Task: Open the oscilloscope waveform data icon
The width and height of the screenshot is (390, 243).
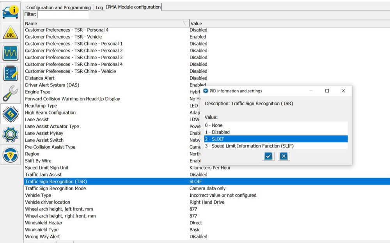Action: pyautogui.click(x=11, y=53)
